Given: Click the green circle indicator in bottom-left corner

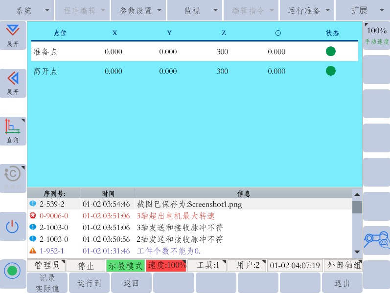Looking at the screenshot, I should 12,271.
